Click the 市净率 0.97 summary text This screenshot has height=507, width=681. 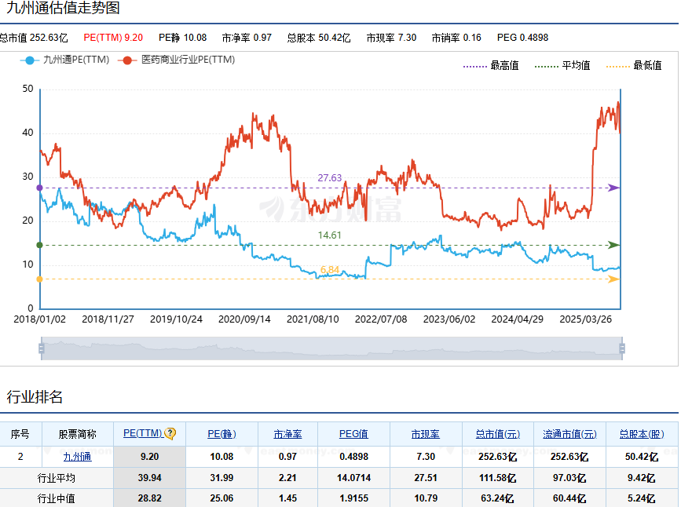247,38
